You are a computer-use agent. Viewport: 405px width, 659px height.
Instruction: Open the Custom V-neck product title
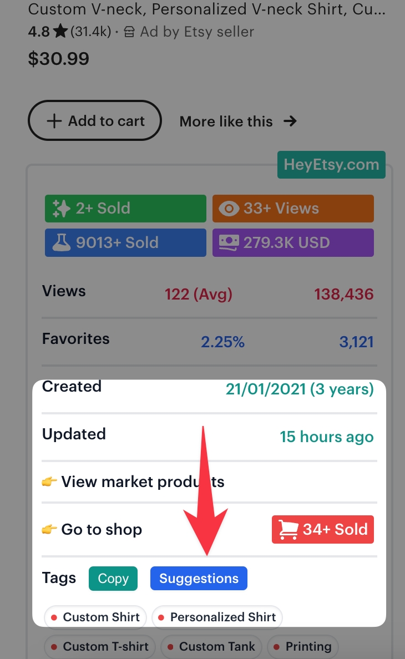pos(205,9)
